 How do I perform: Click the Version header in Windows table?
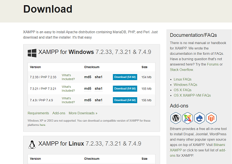(x=35, y=67)
